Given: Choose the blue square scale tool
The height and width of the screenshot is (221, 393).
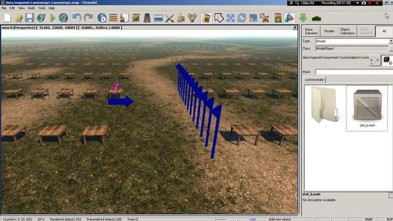Looking at the screenshot, I should pos(253,18).
